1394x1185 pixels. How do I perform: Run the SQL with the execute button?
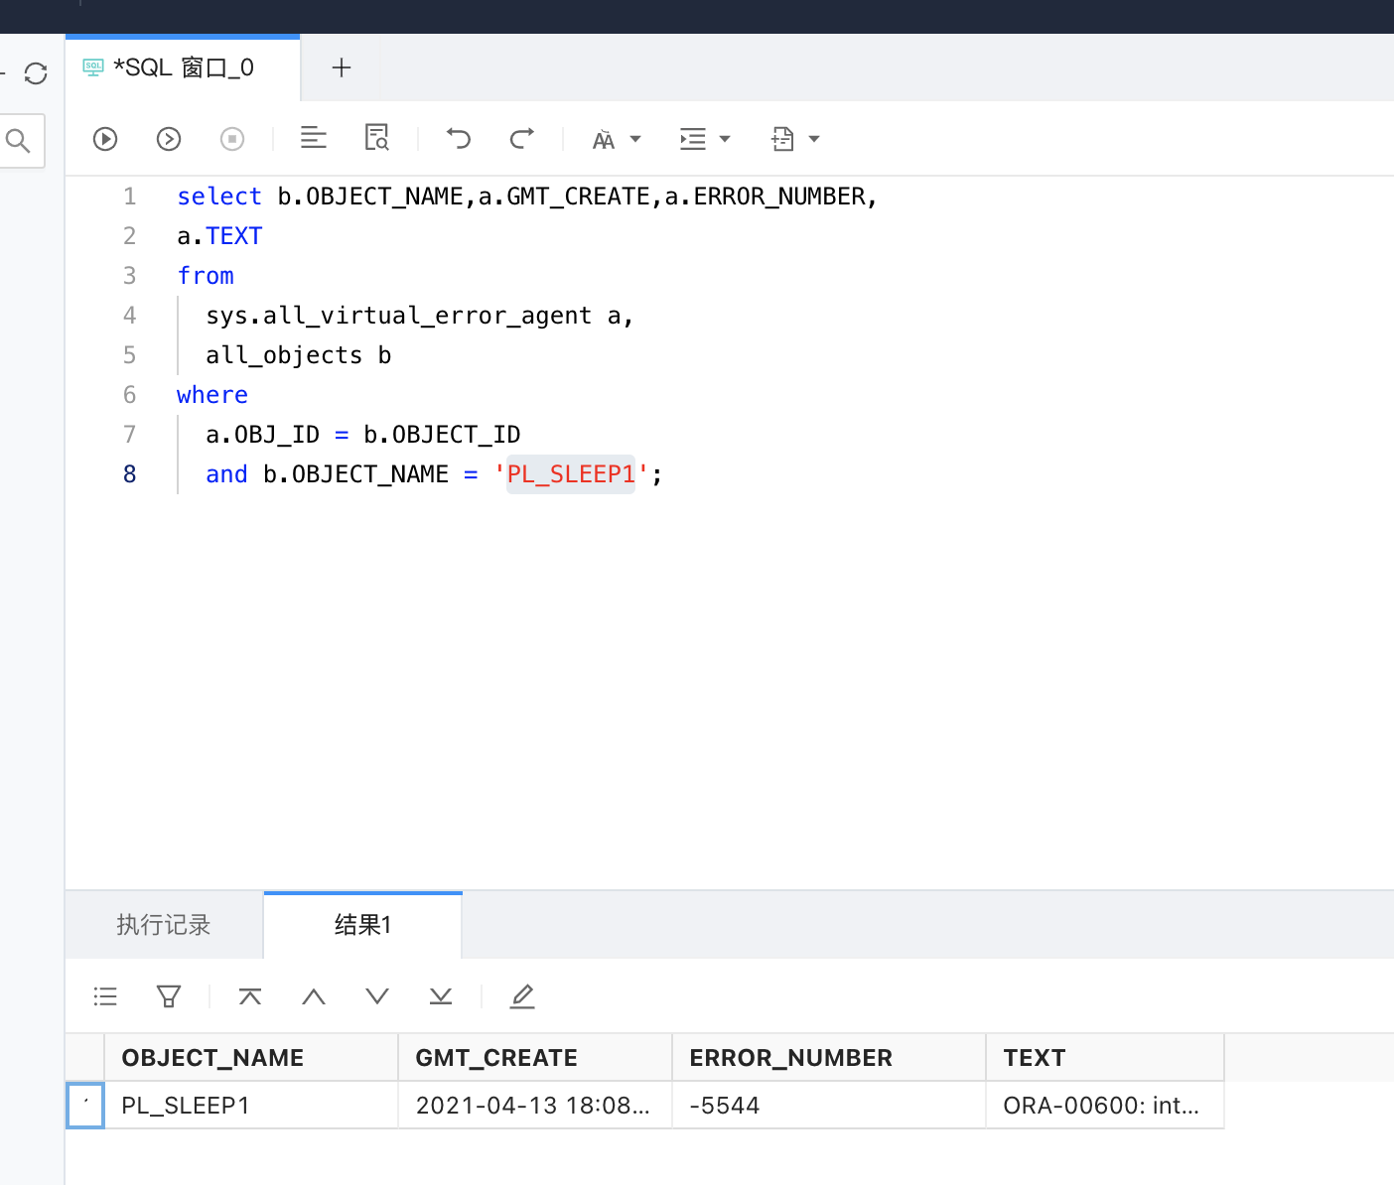point(105,139)
